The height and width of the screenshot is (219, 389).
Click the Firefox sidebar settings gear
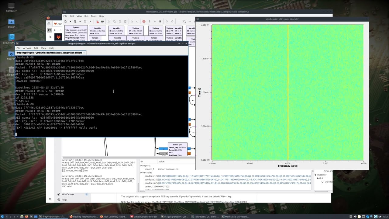(50, 199)
